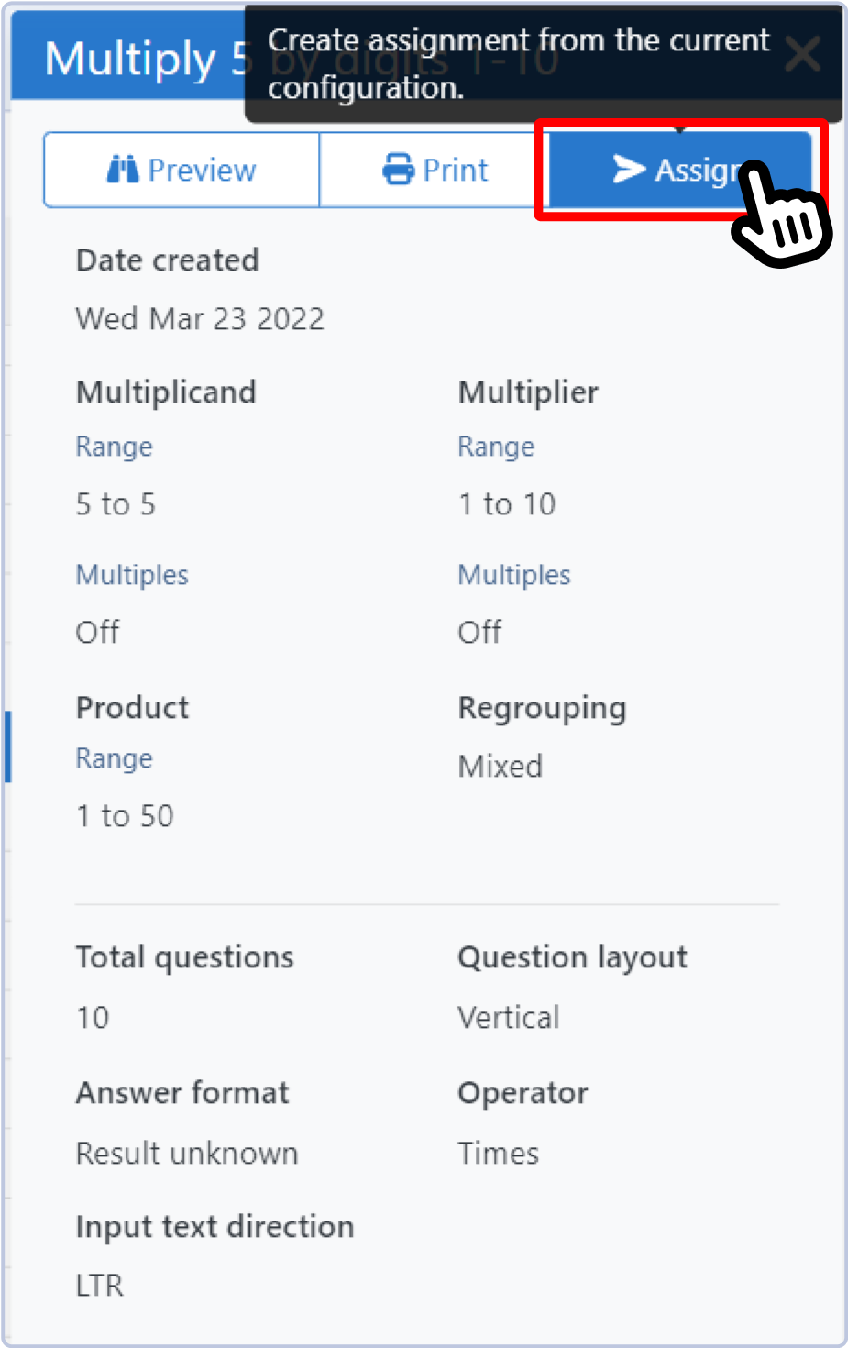Image resolution: width=848 pixels, height=1348 pixels.
Task: Click the Regrouping value Mixed
Action: 500,766
